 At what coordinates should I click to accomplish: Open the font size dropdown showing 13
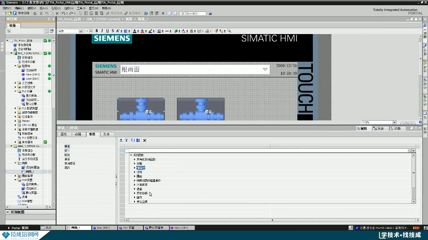click(91, 31)
